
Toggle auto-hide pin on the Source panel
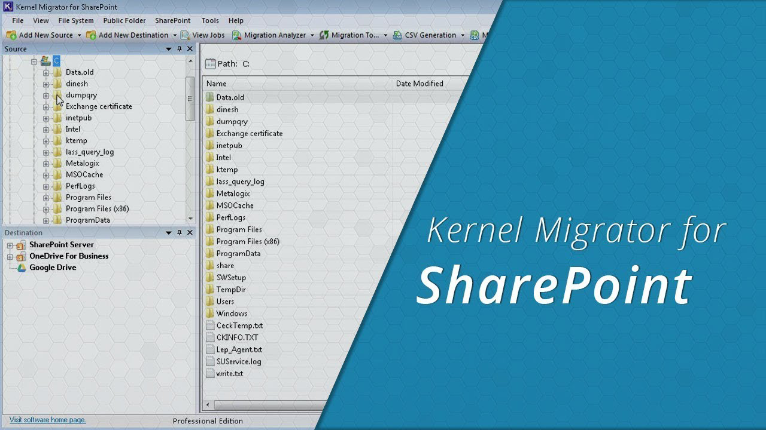click(180, 49)
